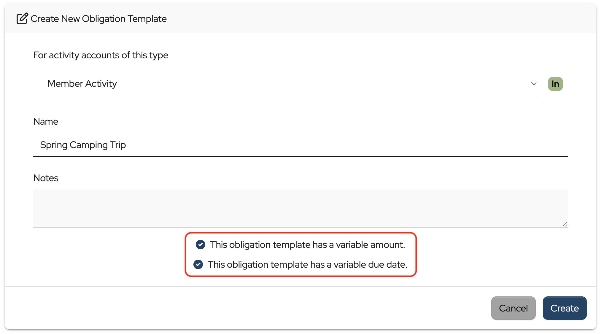Viewport: 601px width, 334px height.
Task: Click the "Create New Obligation Template" title
Action: pyautogui.click(x=98, y=19)
